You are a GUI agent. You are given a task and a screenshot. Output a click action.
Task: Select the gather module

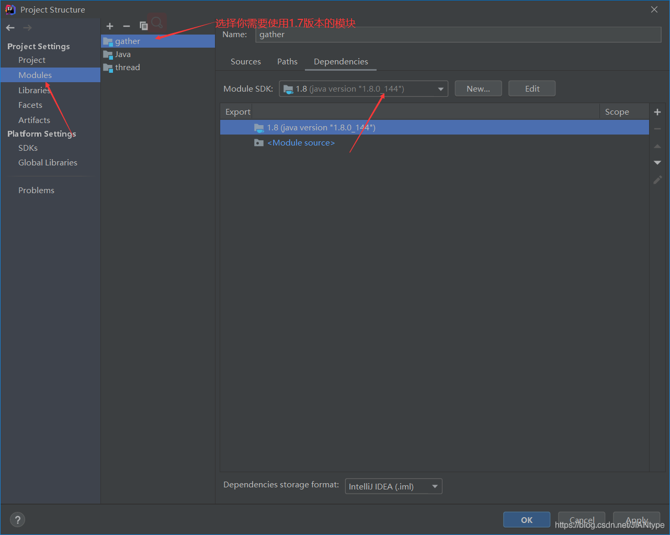[x=158, y=41]
